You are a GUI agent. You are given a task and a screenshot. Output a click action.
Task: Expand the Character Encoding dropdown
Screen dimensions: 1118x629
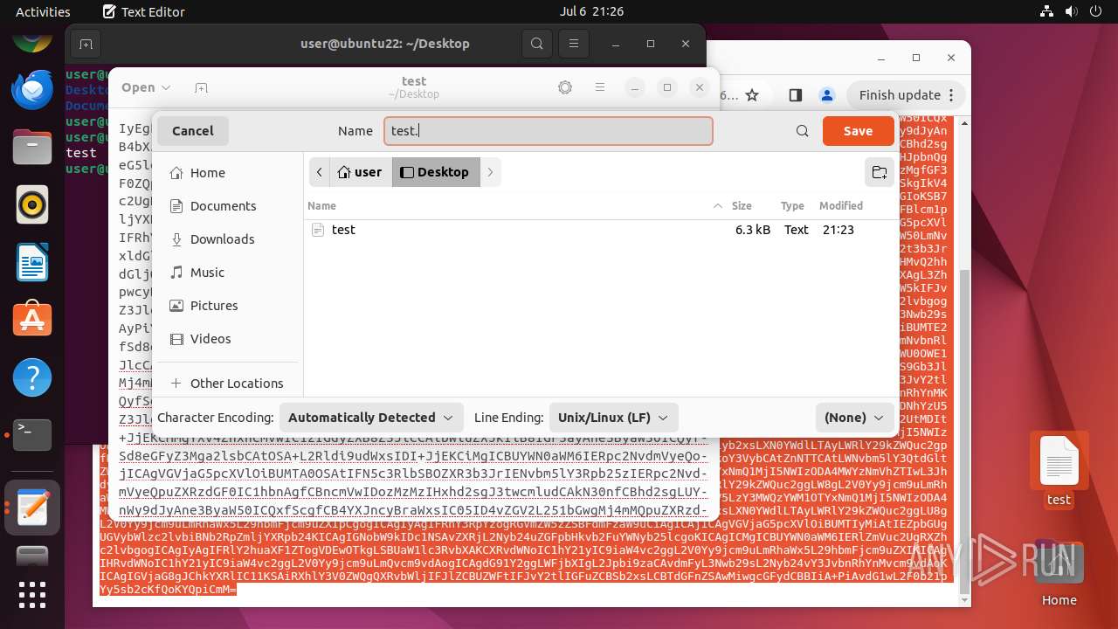(371, 418)
